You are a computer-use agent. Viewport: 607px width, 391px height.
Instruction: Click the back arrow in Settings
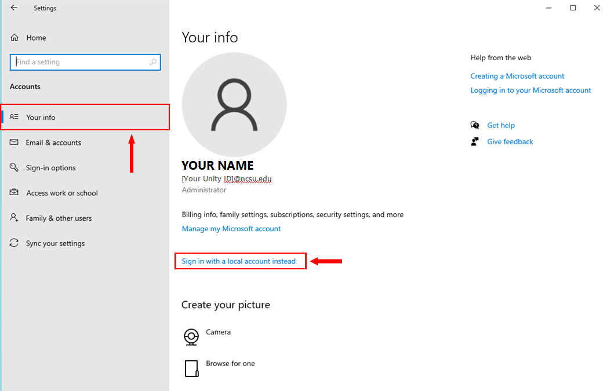pos(14,8)
